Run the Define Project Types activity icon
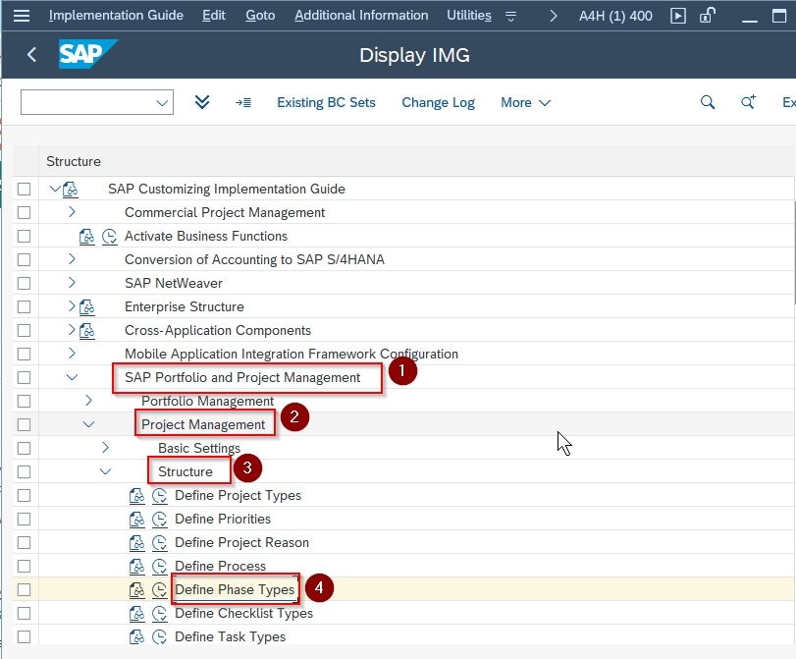 click(x=159, y=495)
